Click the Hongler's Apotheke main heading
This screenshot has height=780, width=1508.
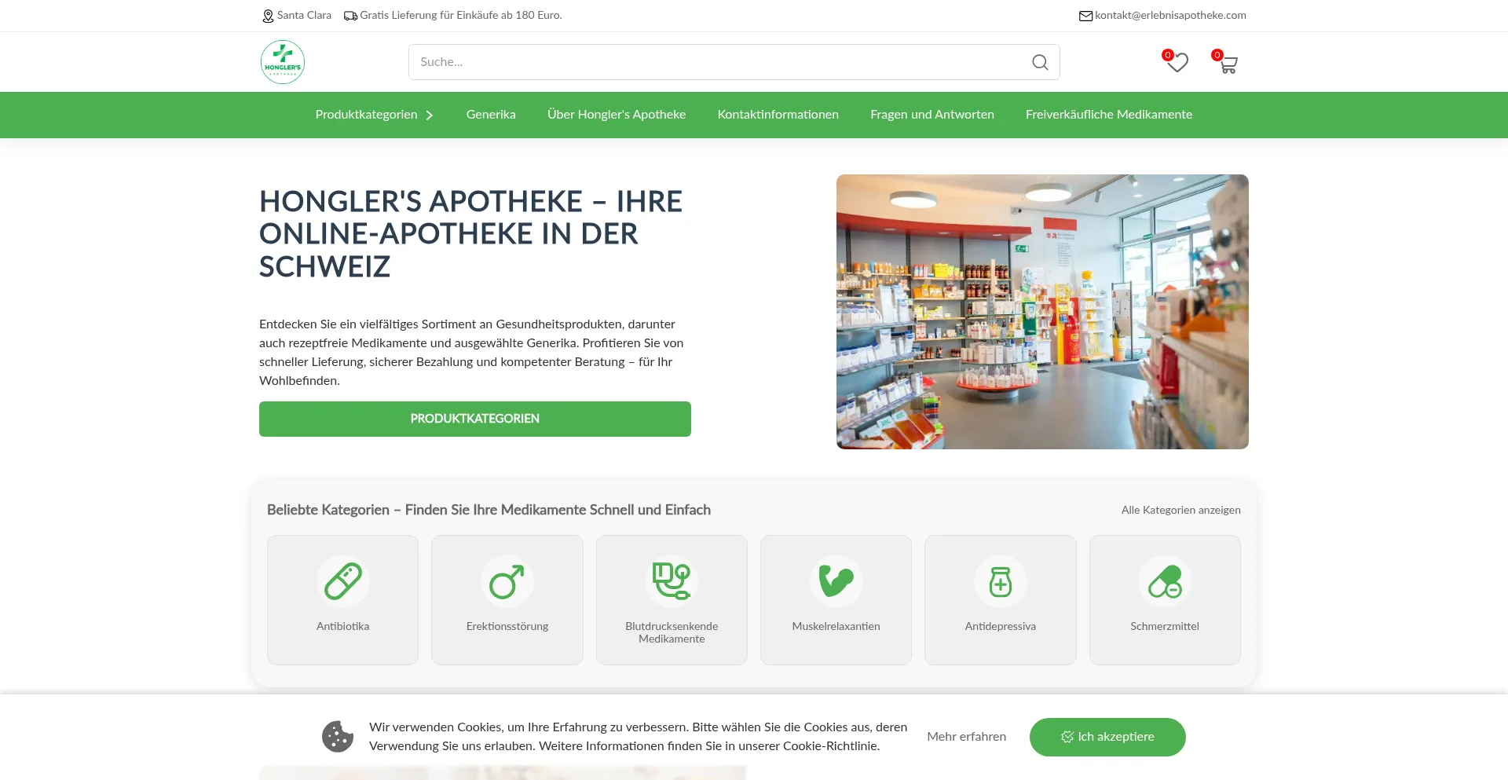(471, 234)
